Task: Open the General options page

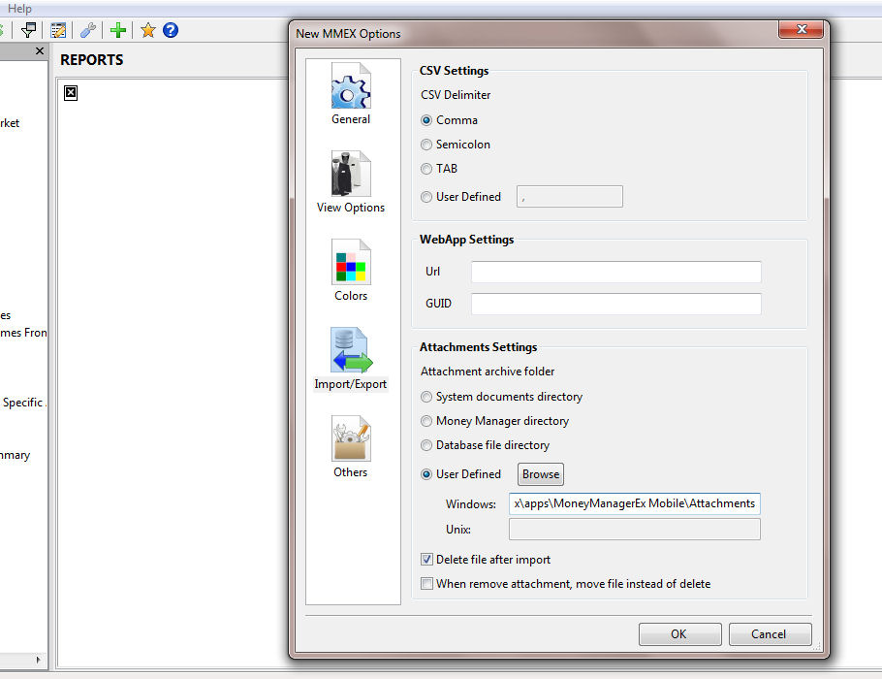Action: coord(351,94)
